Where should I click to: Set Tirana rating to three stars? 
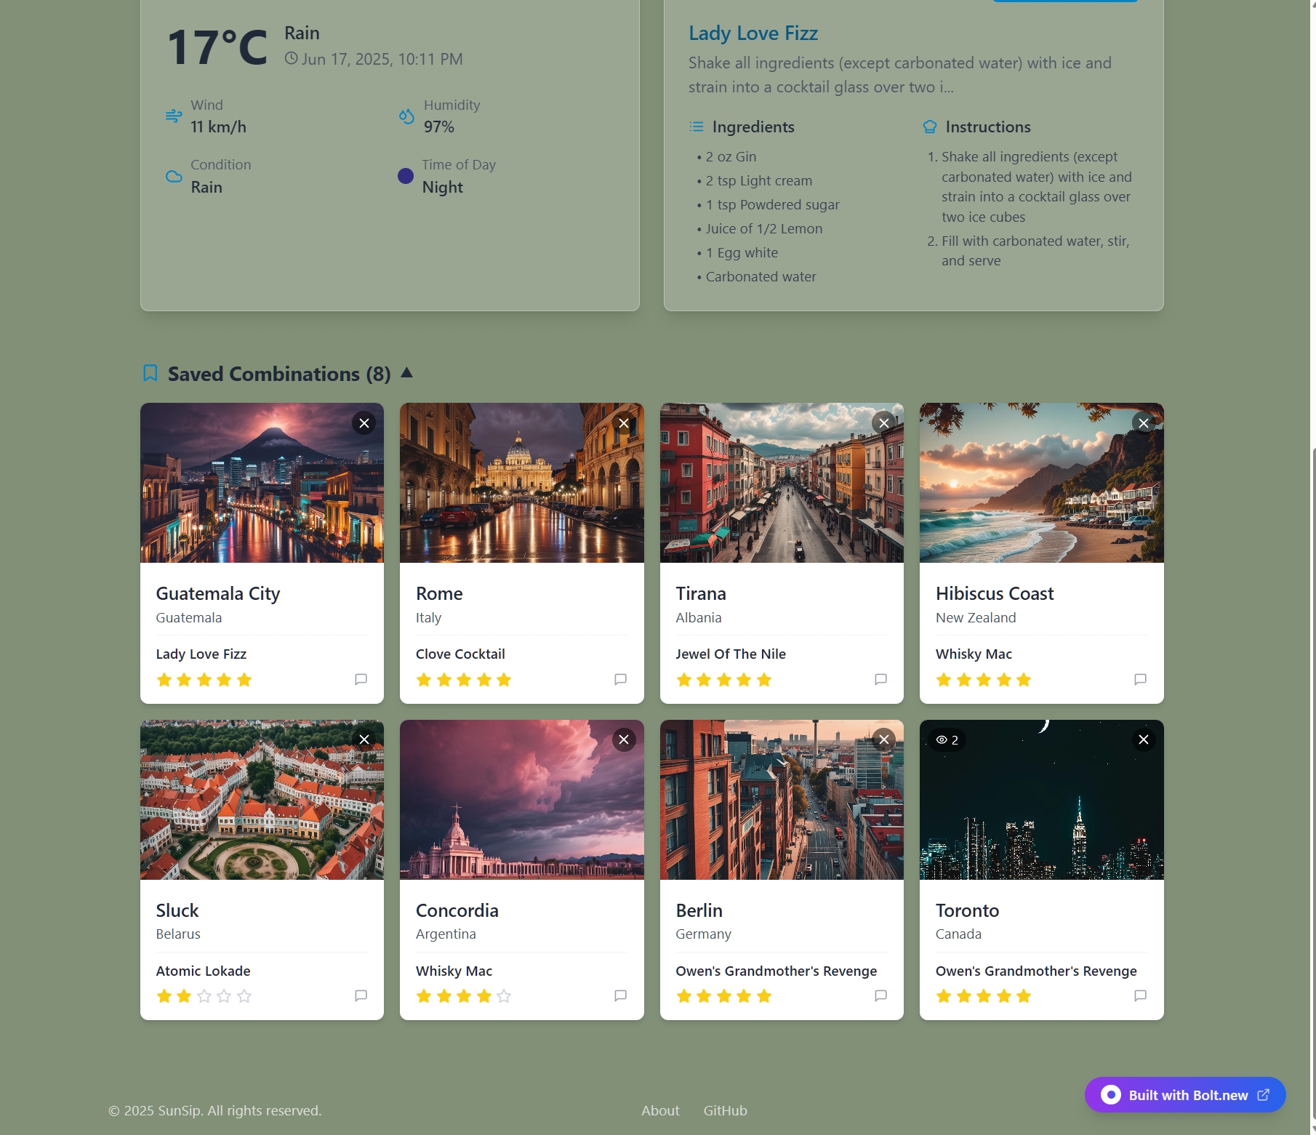(724, 680)
